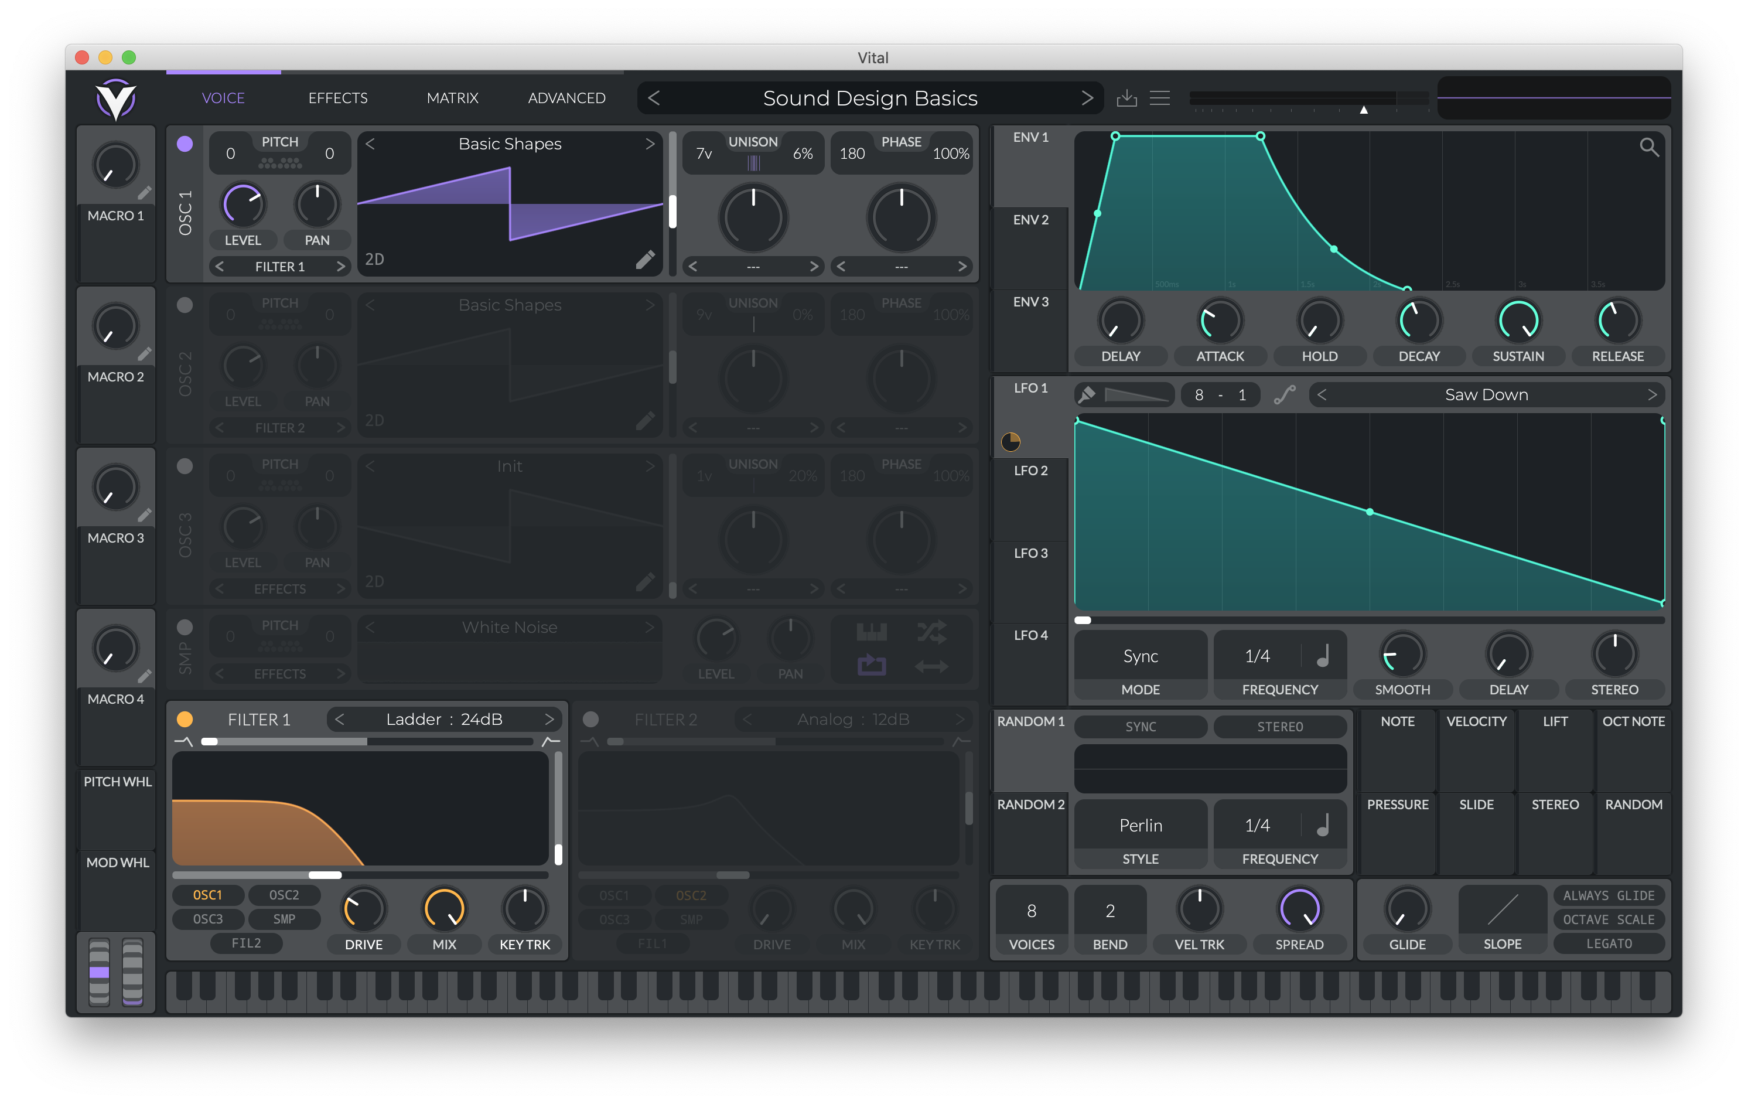1748x1104 pixels.
Task: Toggle the LEGATO button
Action: coord(1608,943)
